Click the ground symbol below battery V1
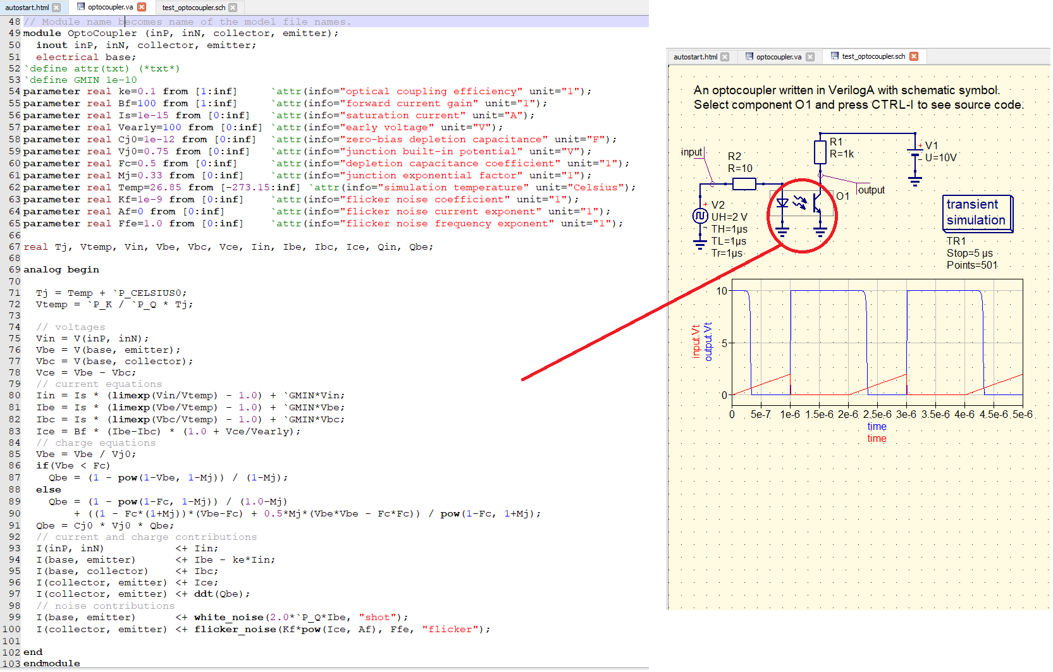1053x672 pixels. [x=915, y=181]
